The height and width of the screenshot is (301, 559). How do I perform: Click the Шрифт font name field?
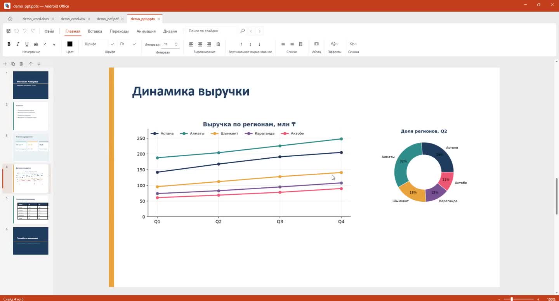coord(96,44)
